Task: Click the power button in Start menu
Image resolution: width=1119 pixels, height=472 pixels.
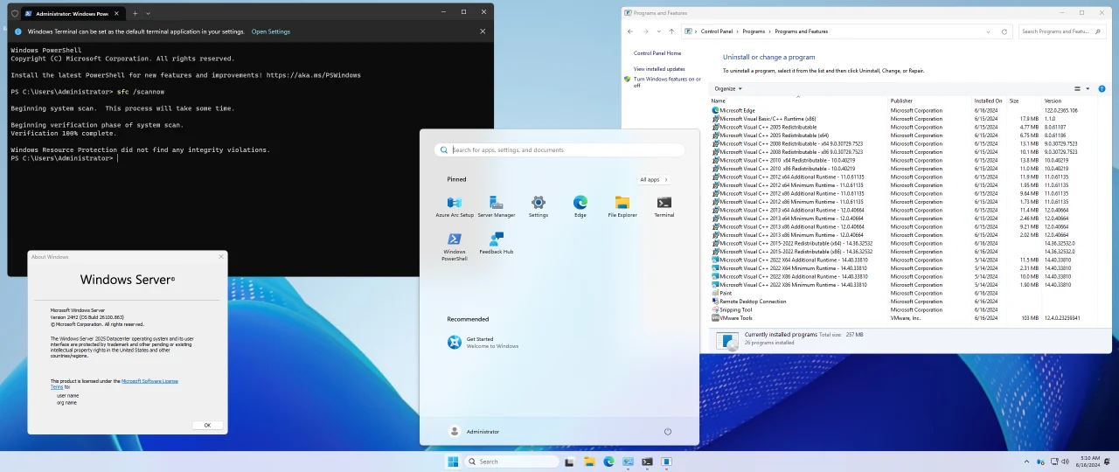Action: coord(668,431)
